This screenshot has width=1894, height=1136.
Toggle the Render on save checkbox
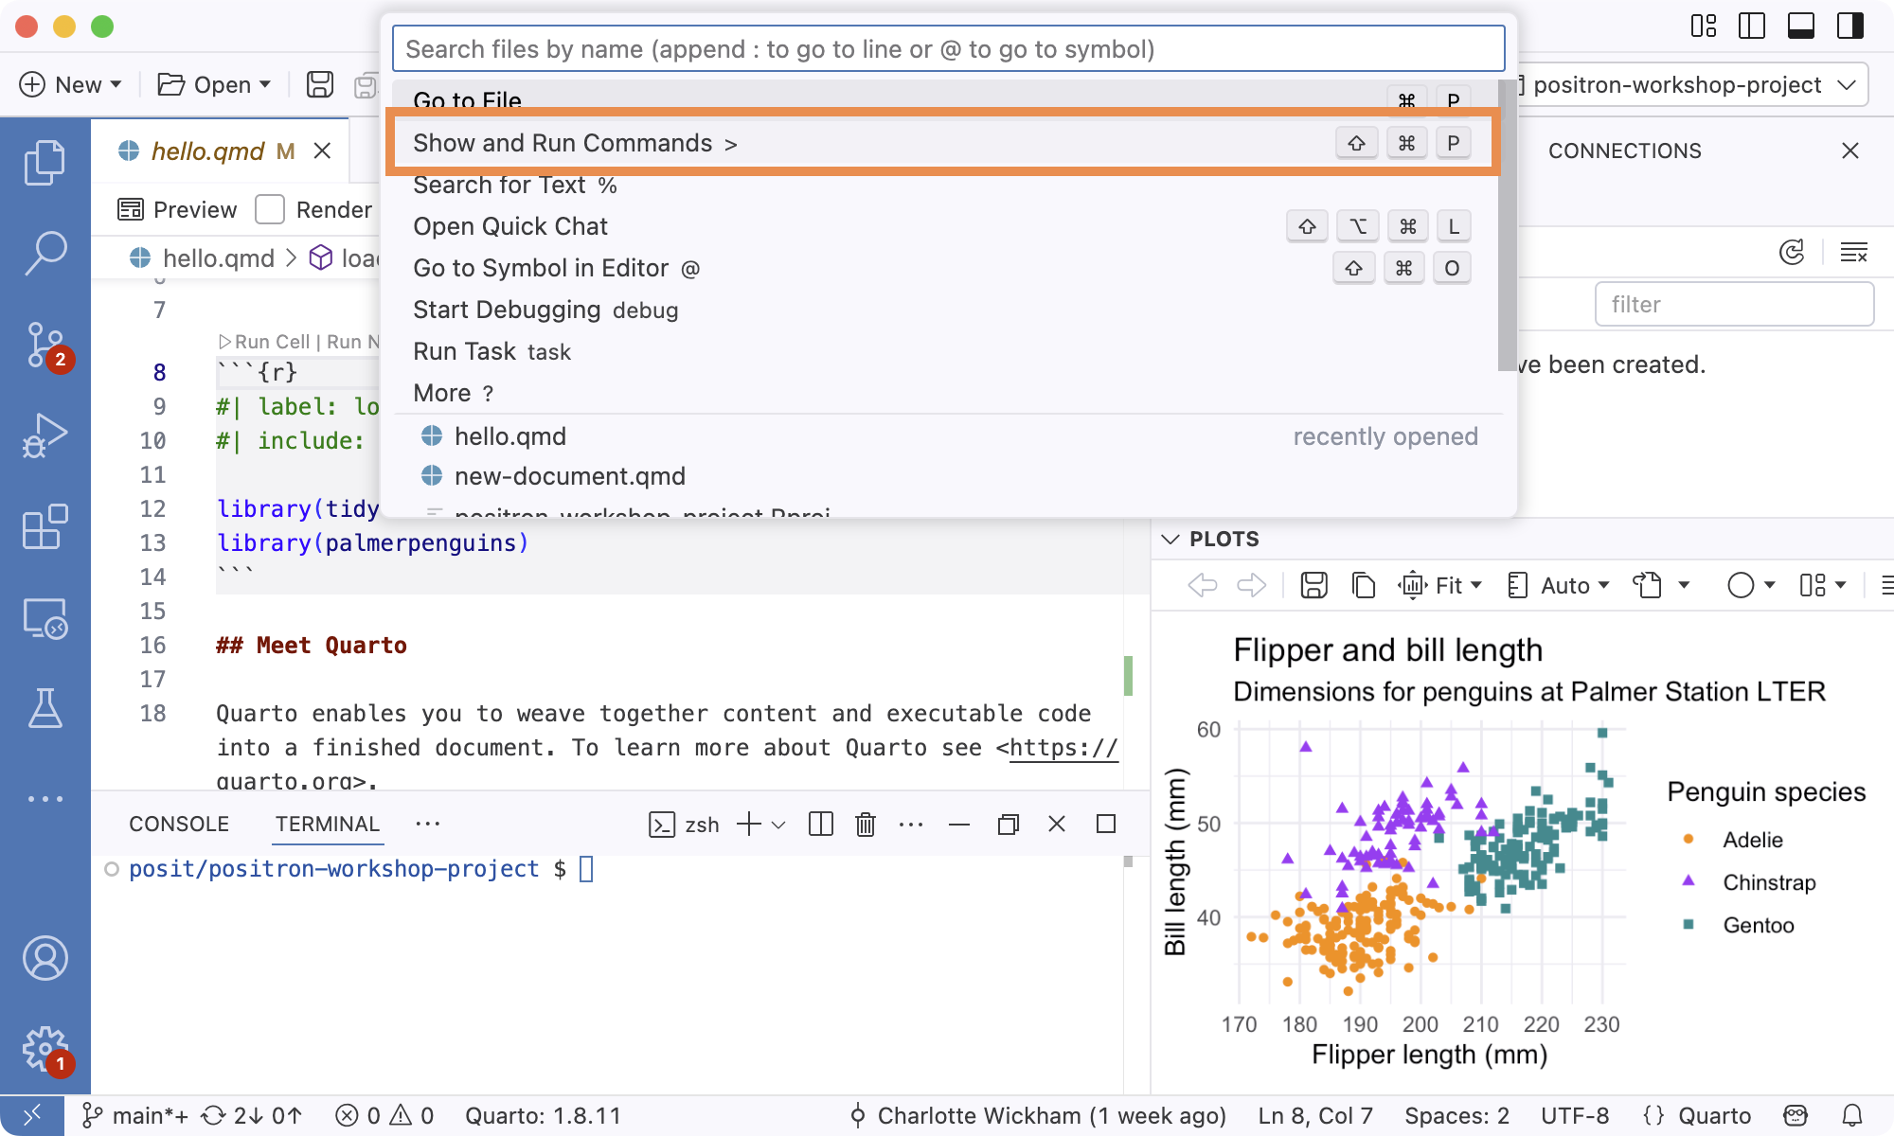click(x=270, y=209)
